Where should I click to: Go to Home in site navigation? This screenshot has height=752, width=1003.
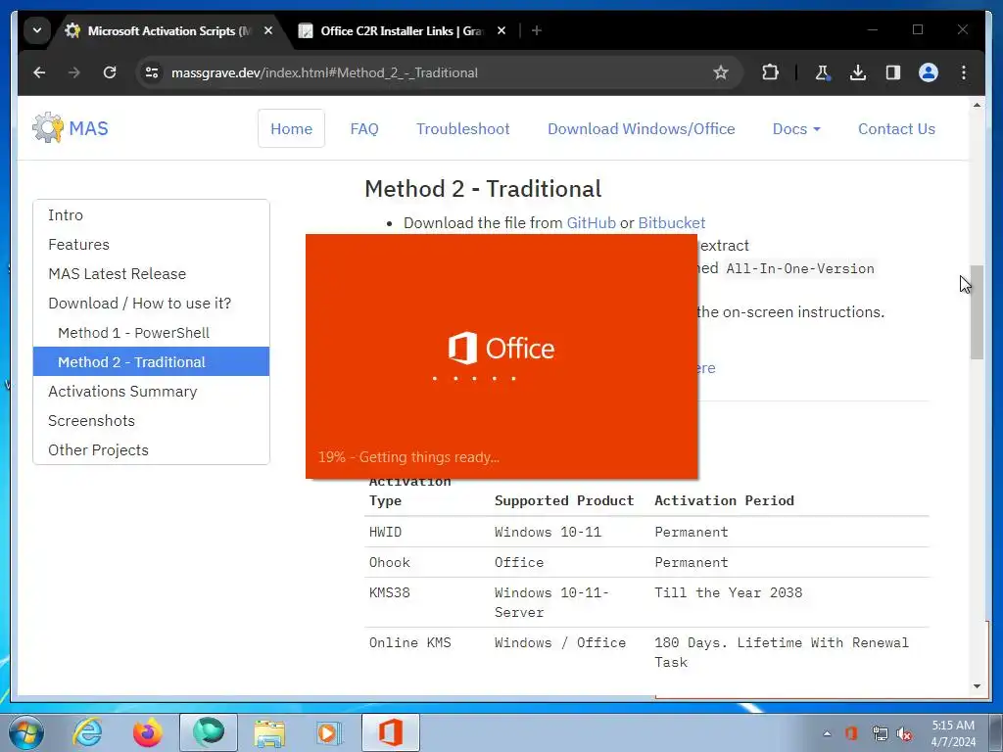(x=291, y=128)
